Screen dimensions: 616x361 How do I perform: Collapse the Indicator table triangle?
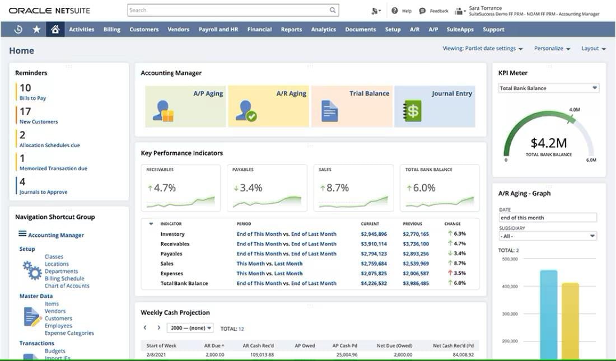point(151,224)
